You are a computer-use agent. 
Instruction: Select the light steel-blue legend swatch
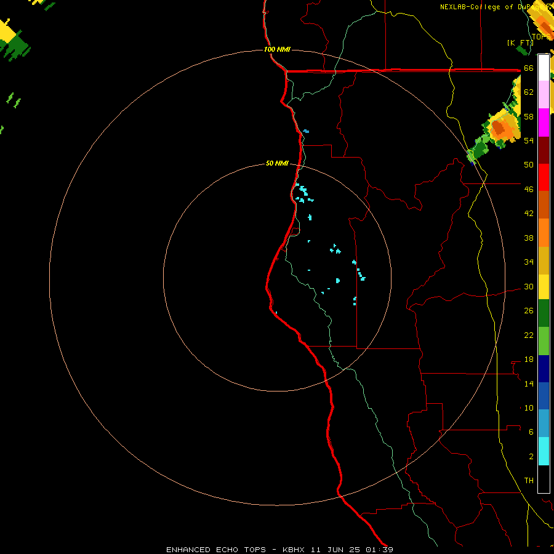[544, 424]
